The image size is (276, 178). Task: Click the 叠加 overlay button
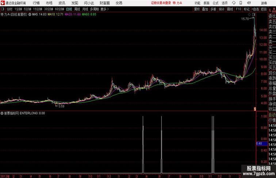pyautogui.click(x=205, y=9)
